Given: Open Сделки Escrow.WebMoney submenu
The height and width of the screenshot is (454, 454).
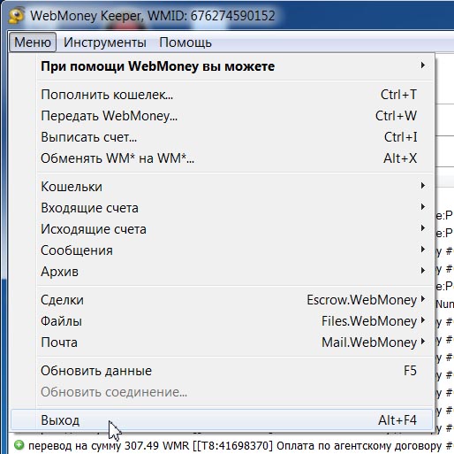Looking at the screenshot, I should pyautogui.click(x=222, y=300).
